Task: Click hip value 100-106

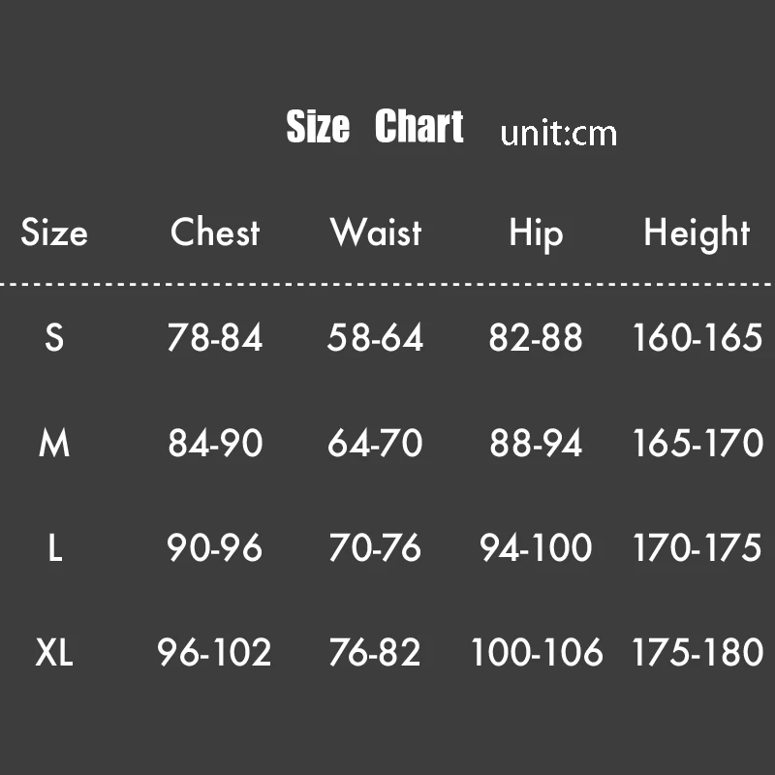Action: (x=536, y=654)
